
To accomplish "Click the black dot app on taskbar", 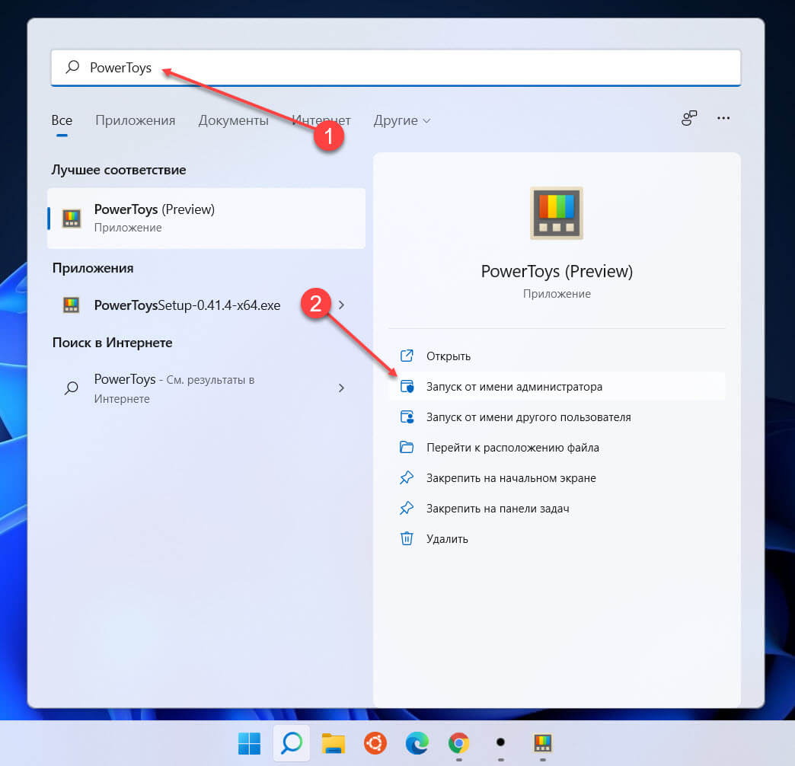I will [x=500, y=742].
